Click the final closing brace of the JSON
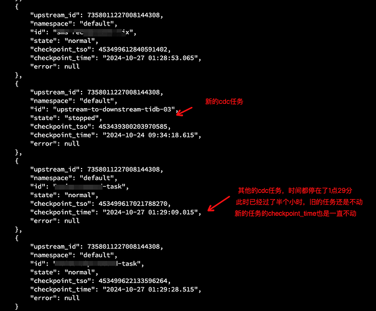376x311 pixels. (x=17, y=307)
